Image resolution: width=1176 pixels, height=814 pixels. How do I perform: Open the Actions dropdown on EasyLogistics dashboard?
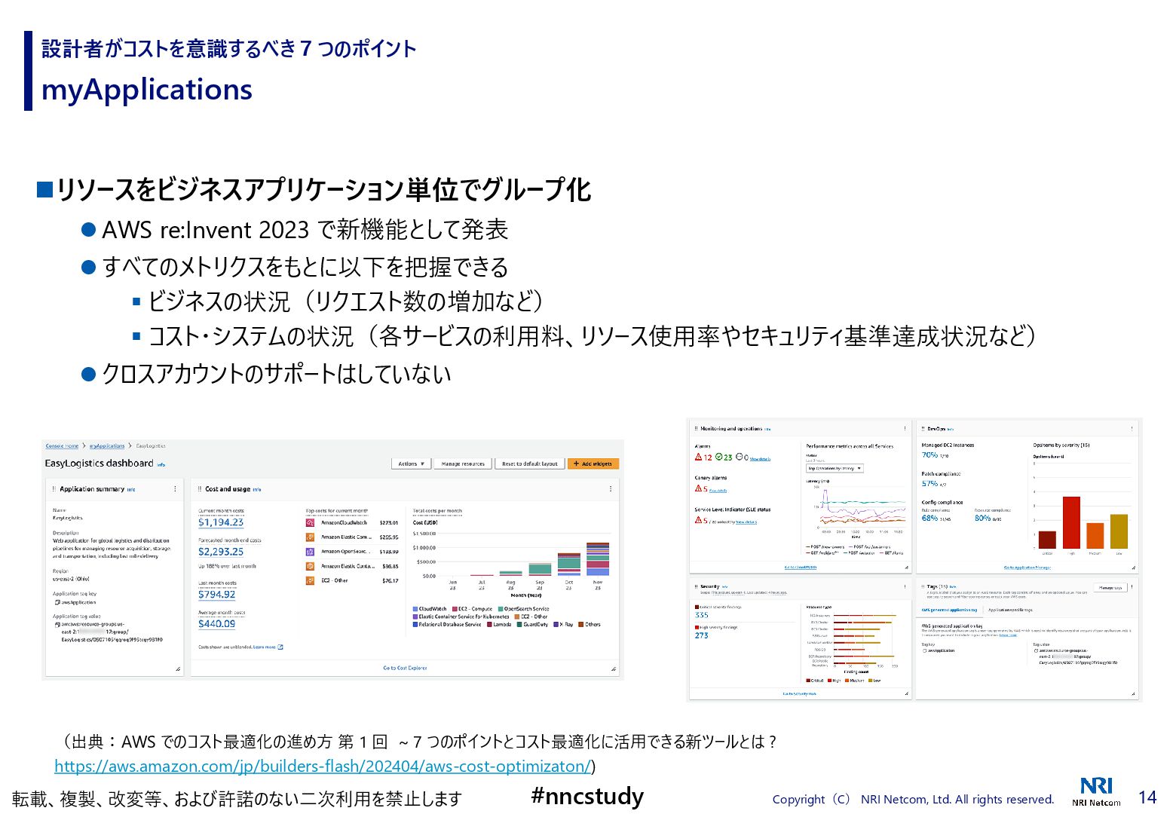click(x=411, y=464)
